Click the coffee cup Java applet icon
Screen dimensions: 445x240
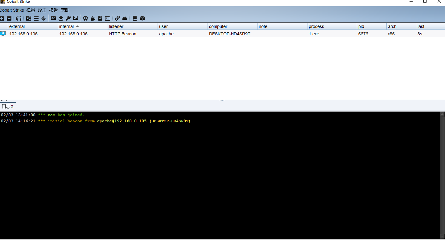pyautogui.click(x=93, y=18)
